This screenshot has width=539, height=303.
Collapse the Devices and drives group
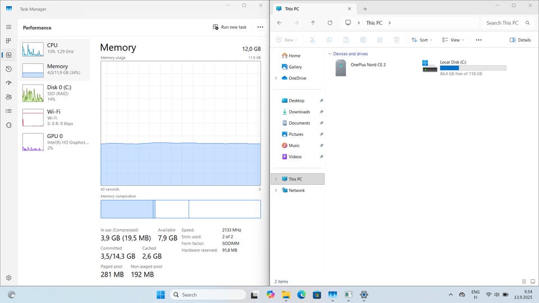click(330, 54)
